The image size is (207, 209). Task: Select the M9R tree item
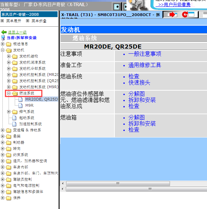click(29, 105)
